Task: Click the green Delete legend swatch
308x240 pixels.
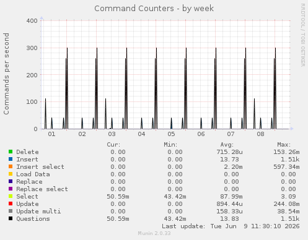Action: tap(11, 152)
